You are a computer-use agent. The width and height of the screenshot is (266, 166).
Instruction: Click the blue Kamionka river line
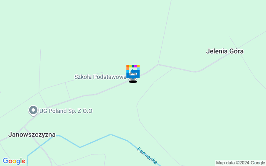click(95, 141)
